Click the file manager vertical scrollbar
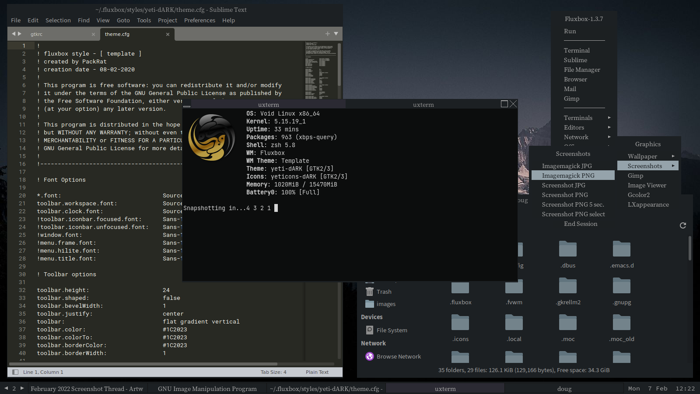Screen dimensions: 700x394 click(x=690, y=248)
